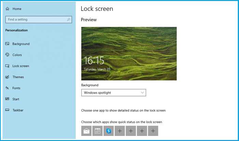Image resolution: width=239 pixels, height=141 pixels.
Task: Click the Colors palette icon
Action: [7, 54]
